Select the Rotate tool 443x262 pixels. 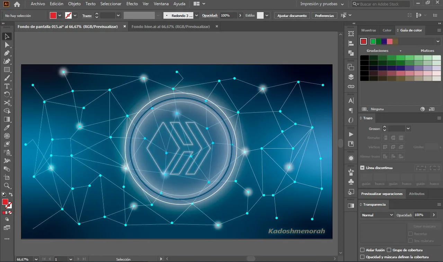[7, 94]
